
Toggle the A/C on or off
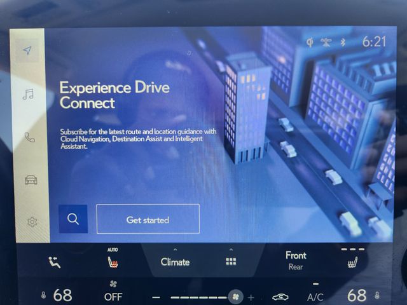(x=315, y=296)
